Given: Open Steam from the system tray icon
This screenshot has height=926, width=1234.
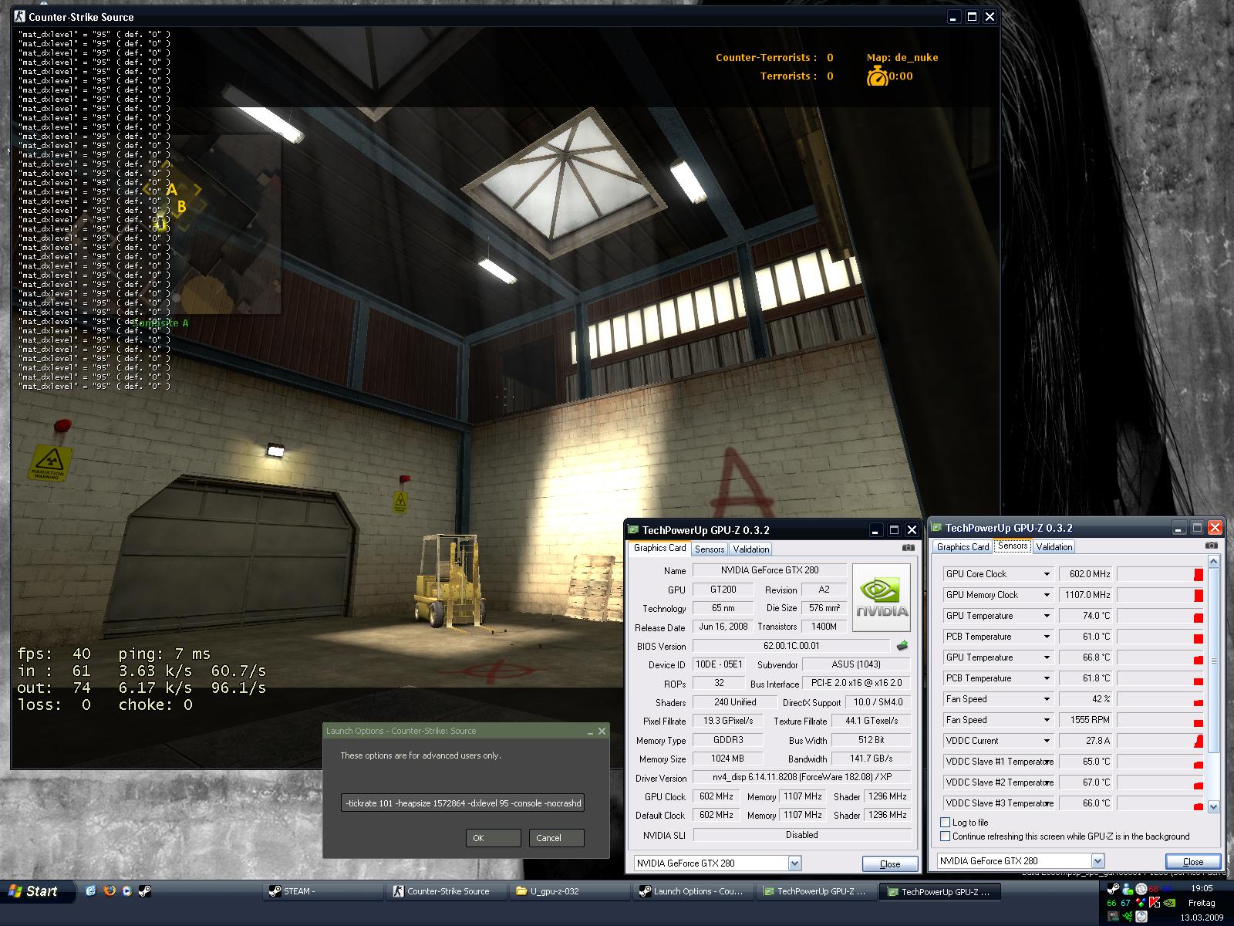Looking at the screenshot, I should pyautogui.click(x=1111, y=890).
